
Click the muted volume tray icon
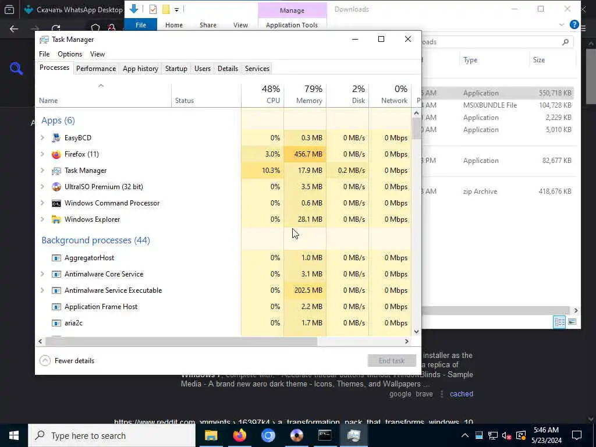[x=506, y=435]
